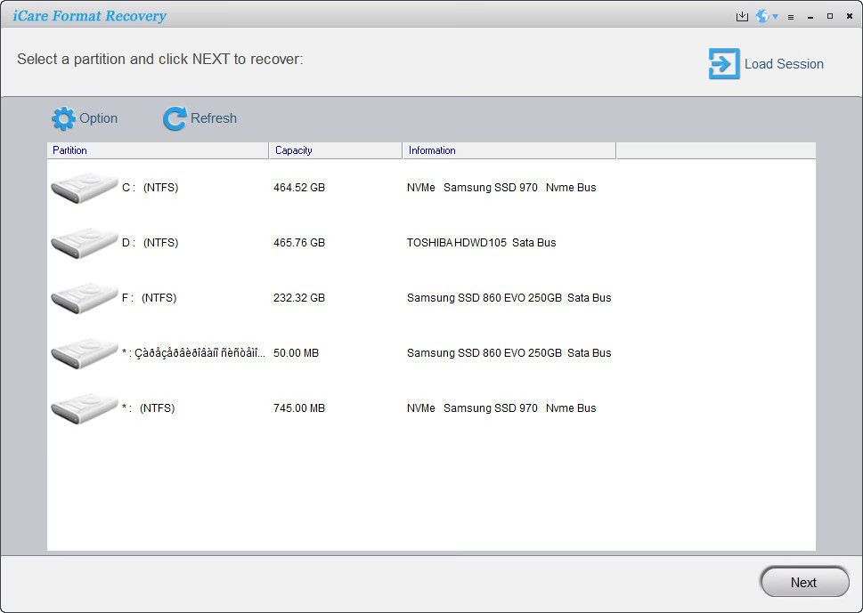Click the Load Session arrow icon
The width and height of the screenshot is (863, 613).
tap(724, 64)
